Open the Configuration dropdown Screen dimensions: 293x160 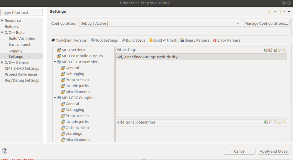coord(160,23)
